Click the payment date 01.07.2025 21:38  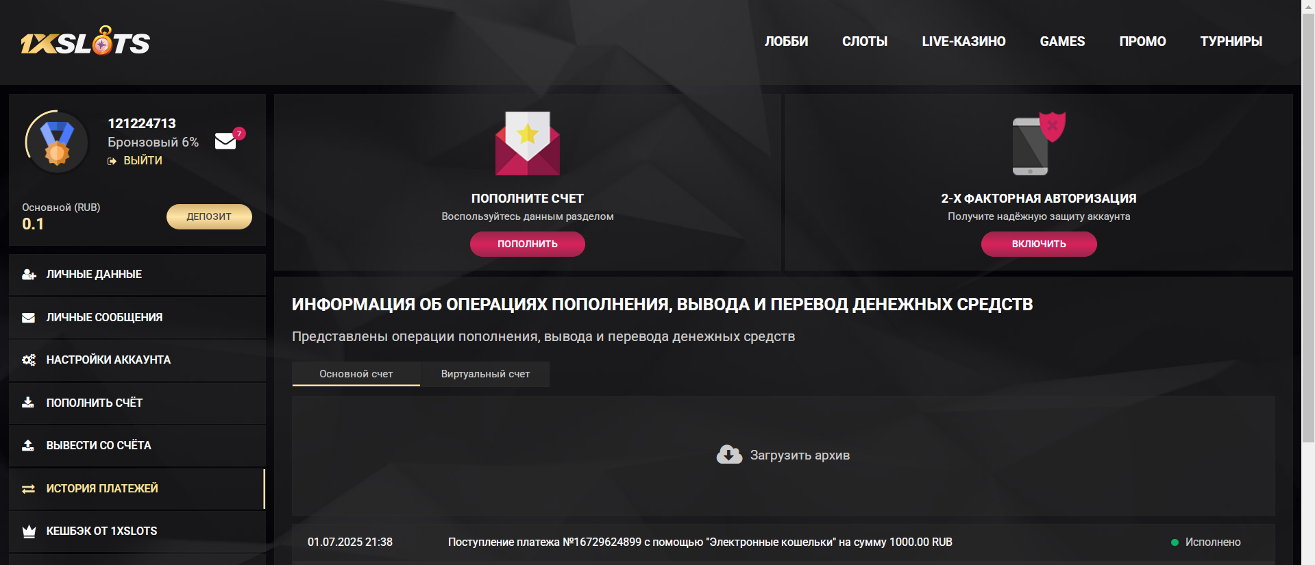pos(350,542)
